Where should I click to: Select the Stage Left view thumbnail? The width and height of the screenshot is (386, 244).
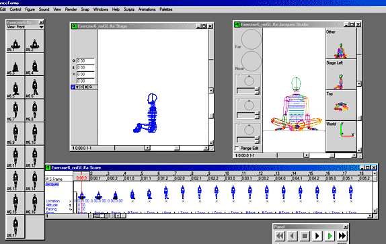[341, 75]
